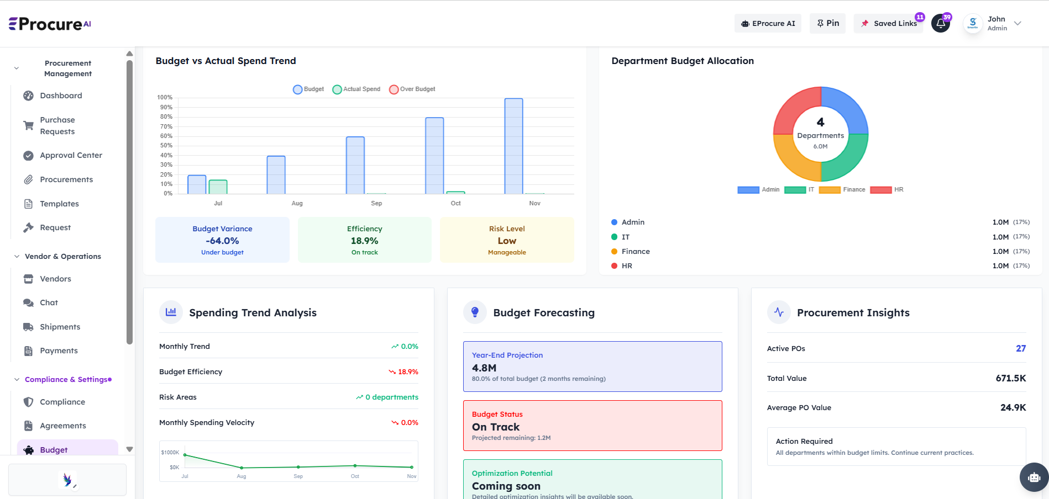1049x499 pixels.
Task: Click the Shipments truck icon
Action: (x=28, y=327)
